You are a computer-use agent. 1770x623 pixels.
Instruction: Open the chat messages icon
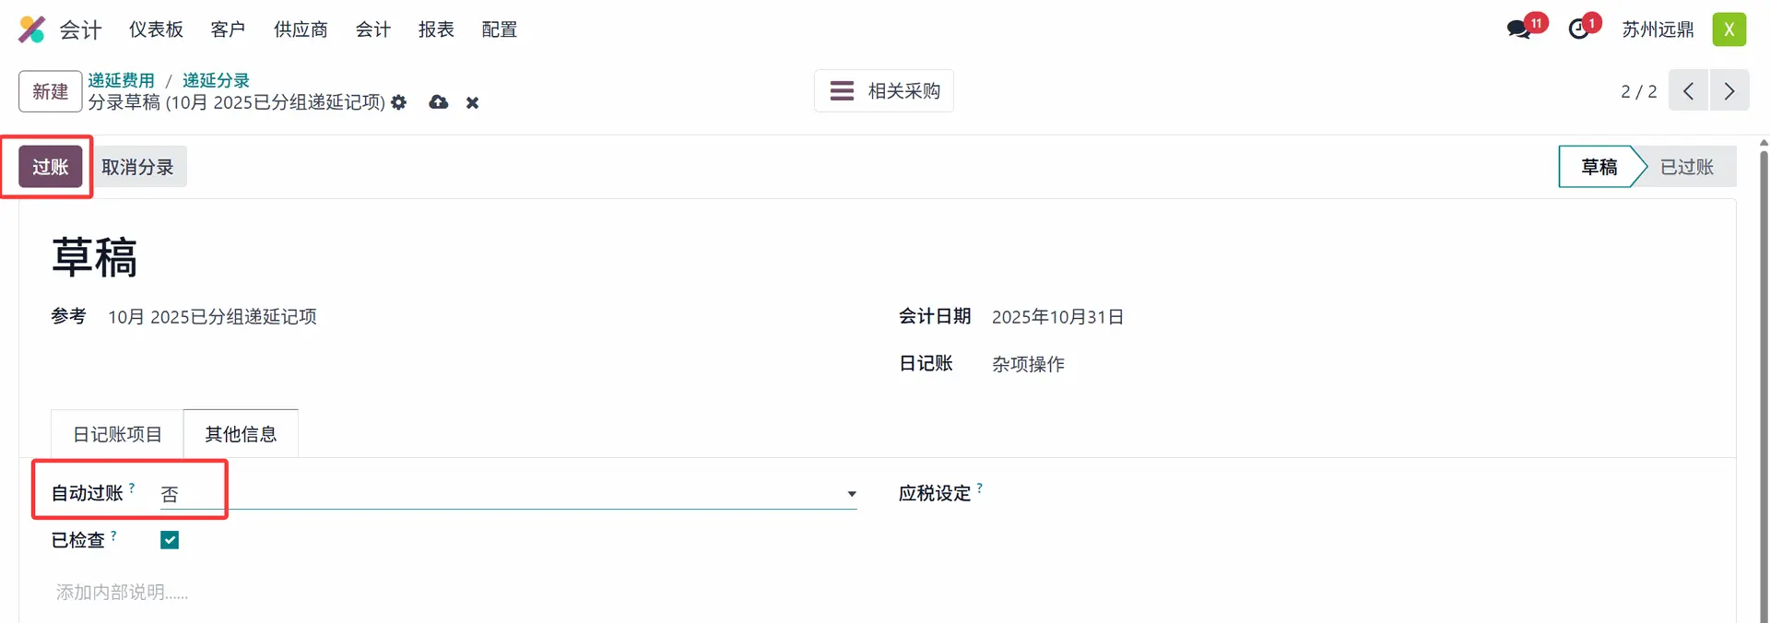tap(1519, 29)
